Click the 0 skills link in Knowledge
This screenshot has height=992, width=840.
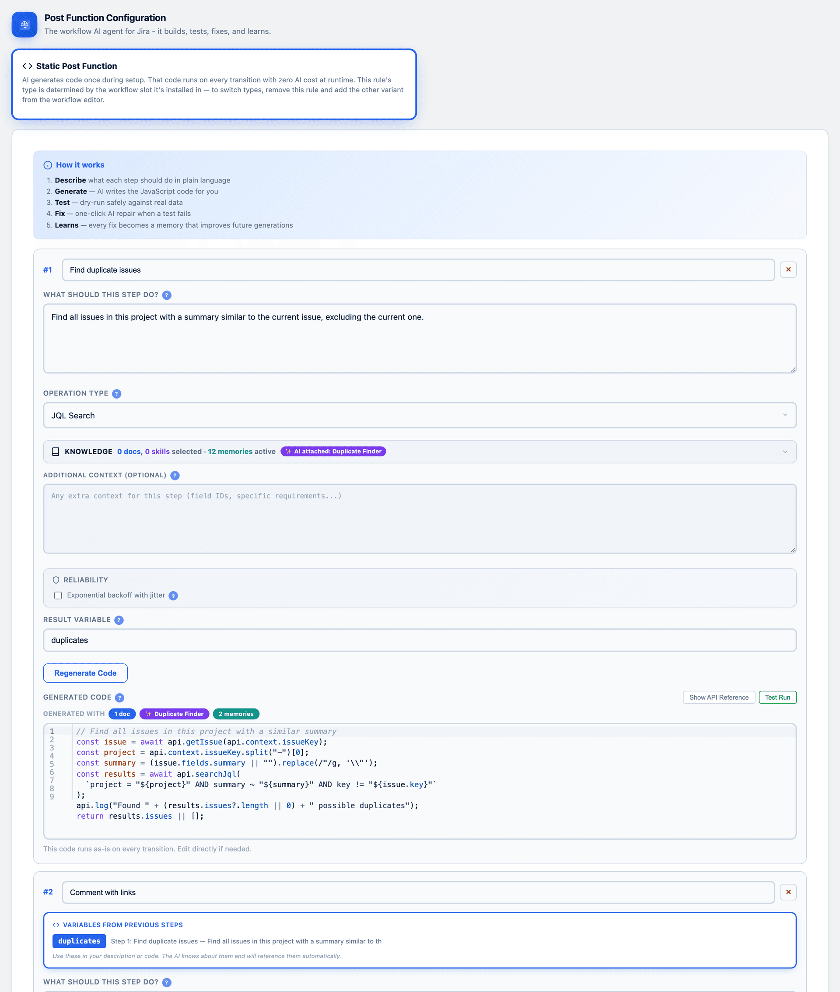coord(157,452)
